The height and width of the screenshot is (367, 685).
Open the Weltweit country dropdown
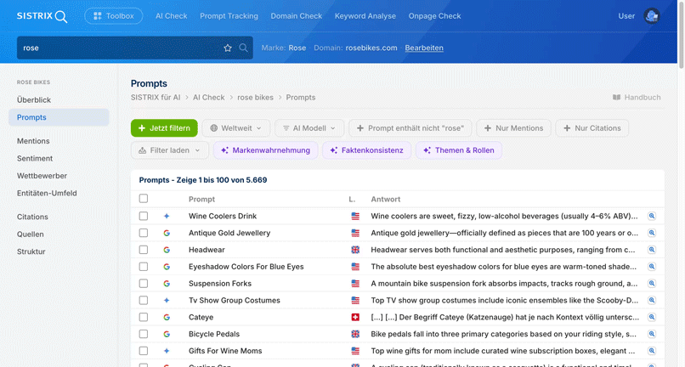(x=236, y=128)
